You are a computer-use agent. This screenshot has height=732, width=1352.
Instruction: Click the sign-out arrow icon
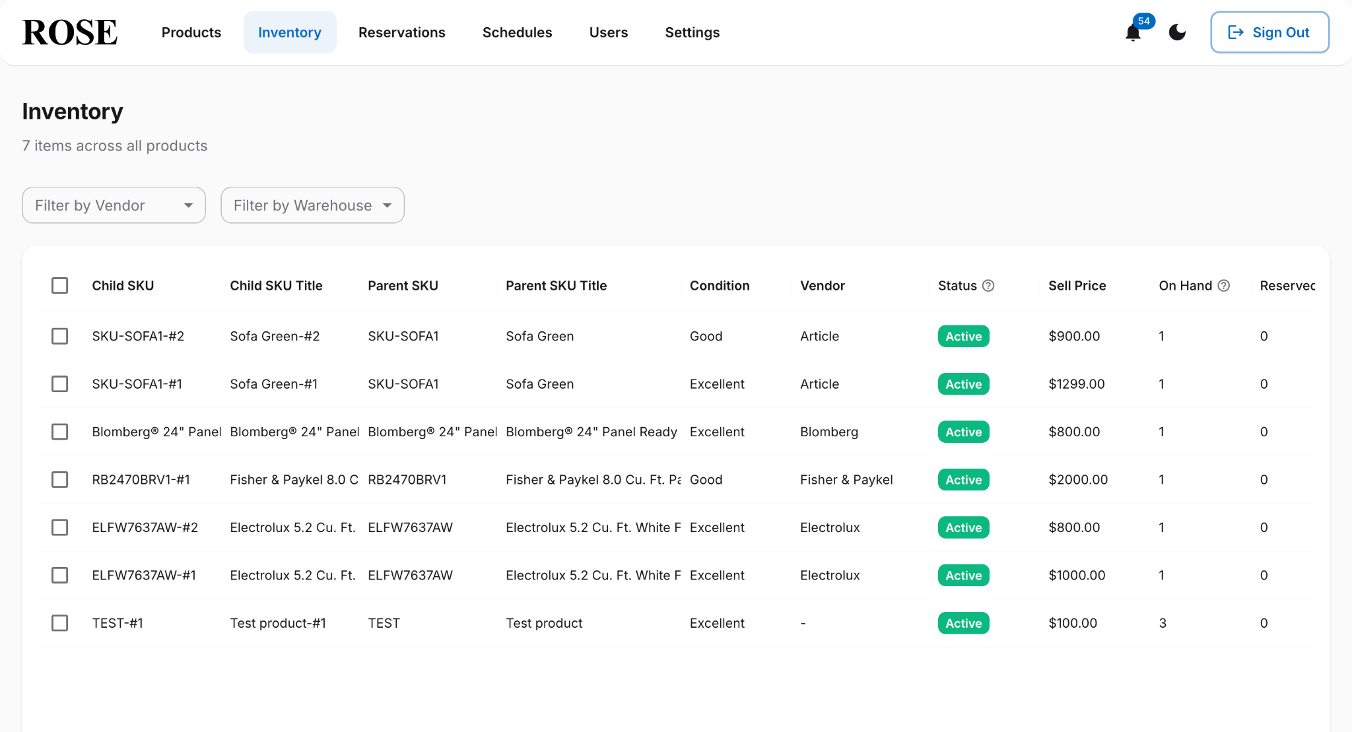click(1235, 32)
